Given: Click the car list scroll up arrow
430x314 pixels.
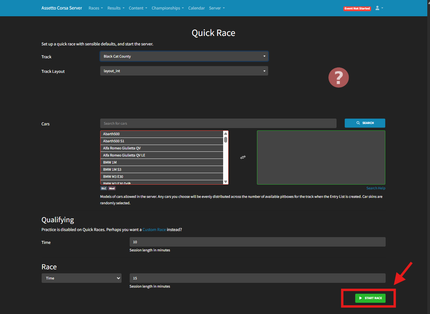Looking at the screenshot, I should (x=225, y=133).
